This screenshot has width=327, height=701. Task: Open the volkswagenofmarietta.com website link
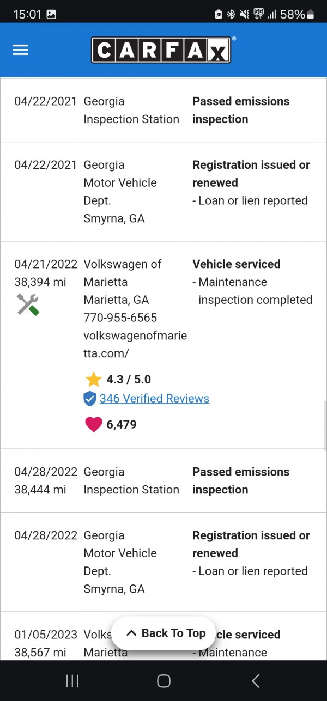135,344
